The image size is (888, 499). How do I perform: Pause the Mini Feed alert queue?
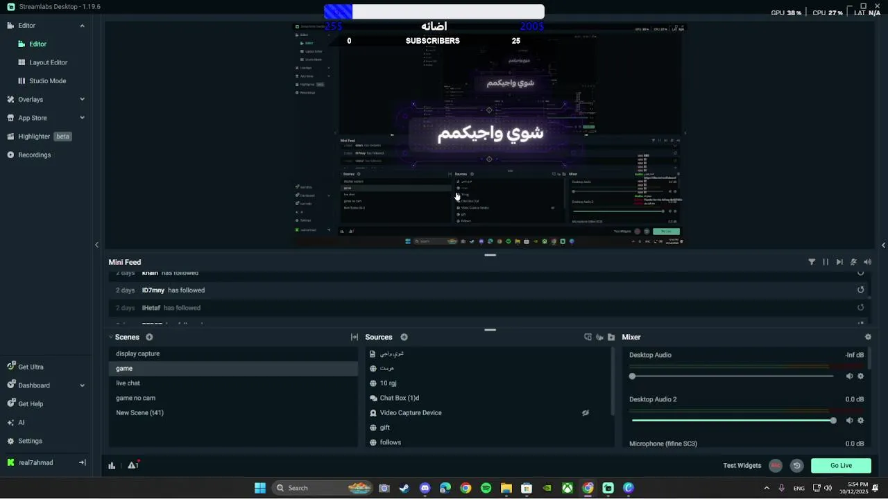tap(826, 262)
